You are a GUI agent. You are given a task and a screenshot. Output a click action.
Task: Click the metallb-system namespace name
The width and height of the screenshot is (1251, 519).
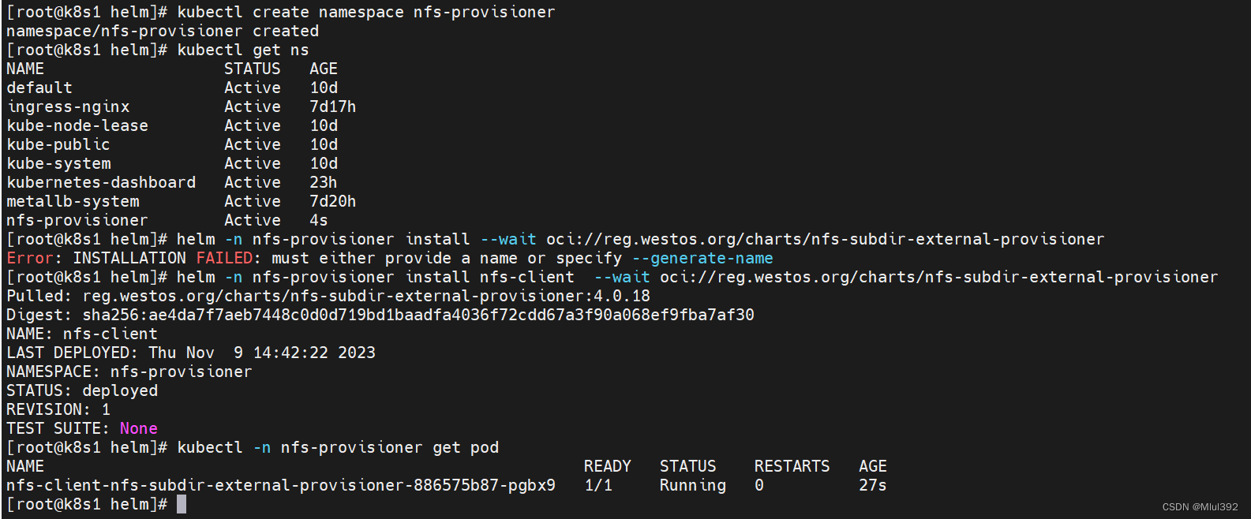[x=73, y=201]
